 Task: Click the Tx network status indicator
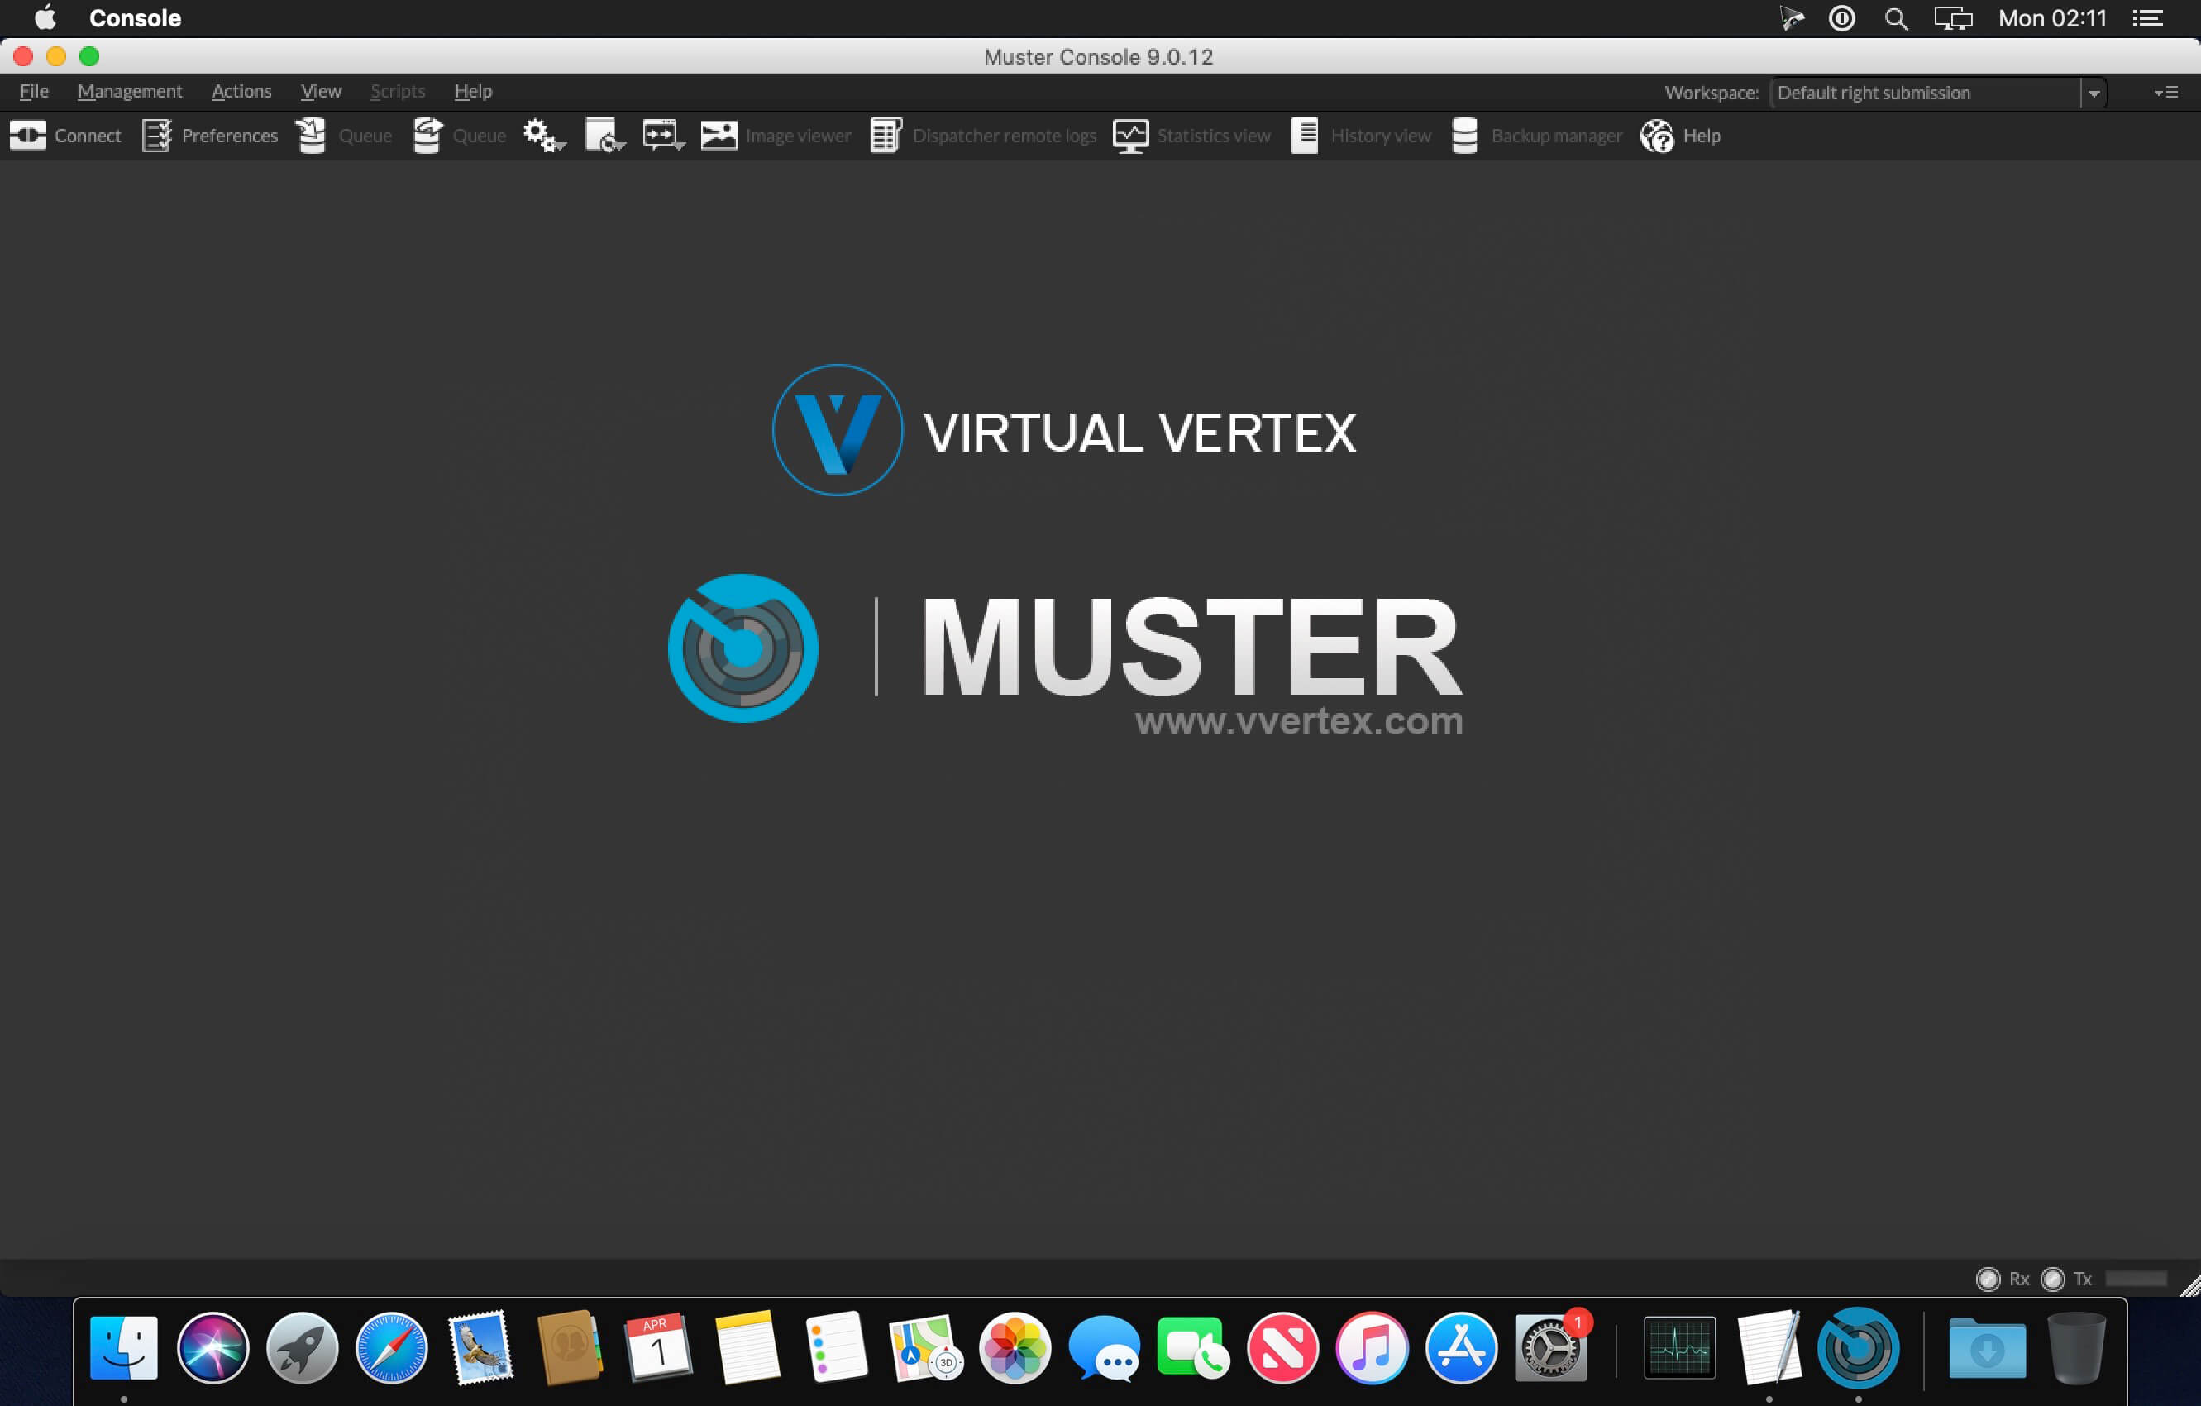click(2054, 1278)
